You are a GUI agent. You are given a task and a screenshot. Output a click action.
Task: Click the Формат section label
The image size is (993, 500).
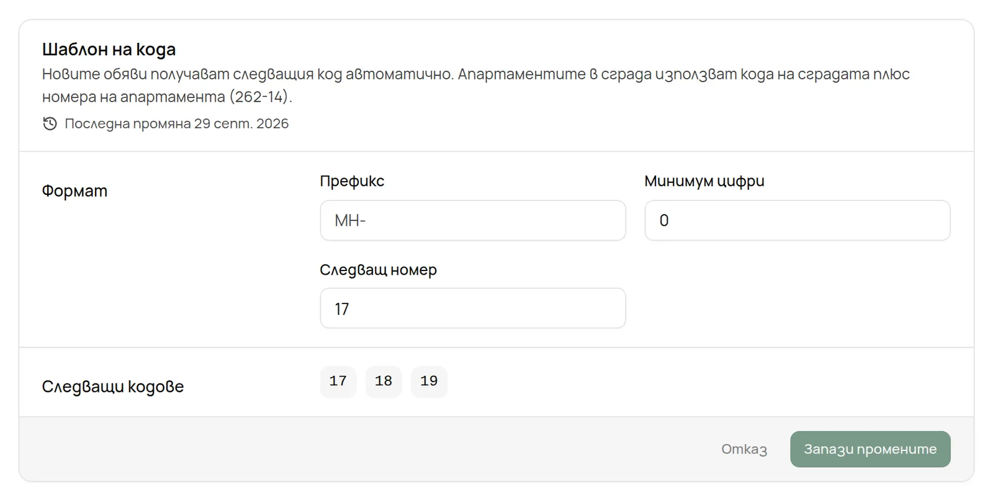[x=74, y=191]
